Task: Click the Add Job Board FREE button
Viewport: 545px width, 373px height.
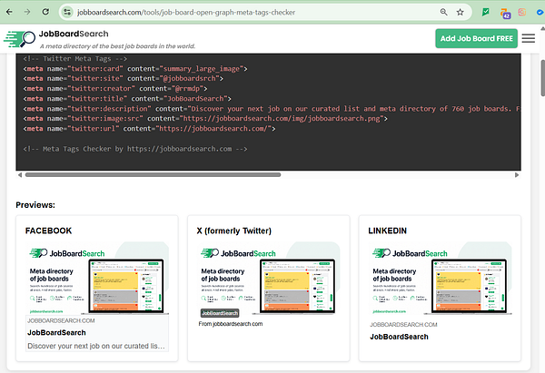Action: tap(476, 38)
